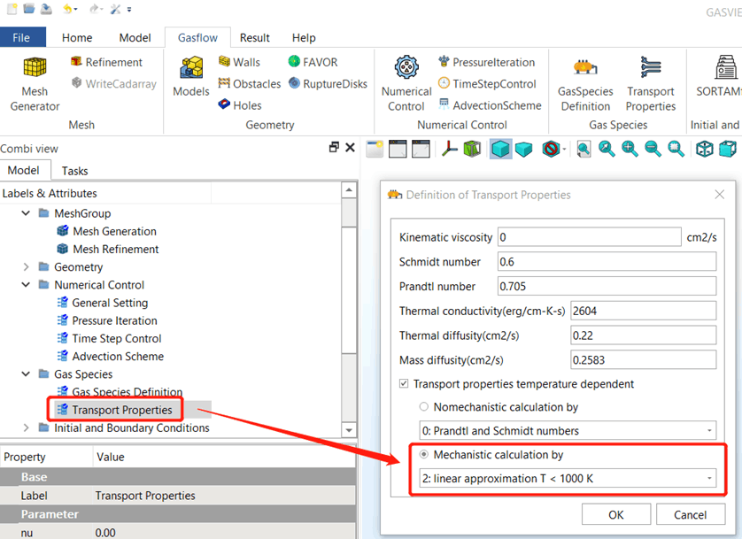
Task: Click the new file icon in quick access
Action: click(12, 9)
